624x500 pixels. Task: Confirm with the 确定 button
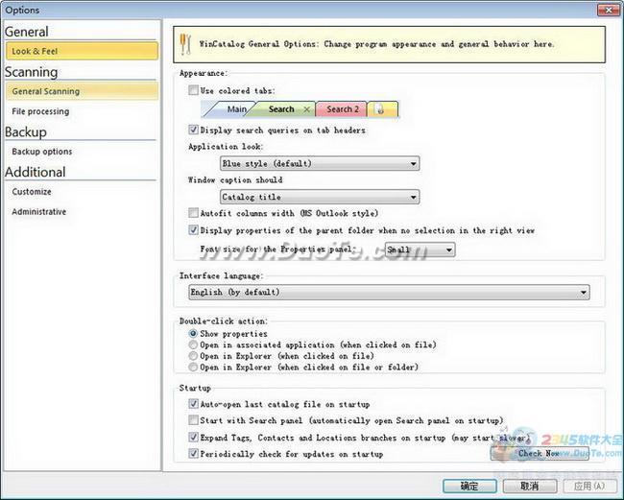[469, 486]
